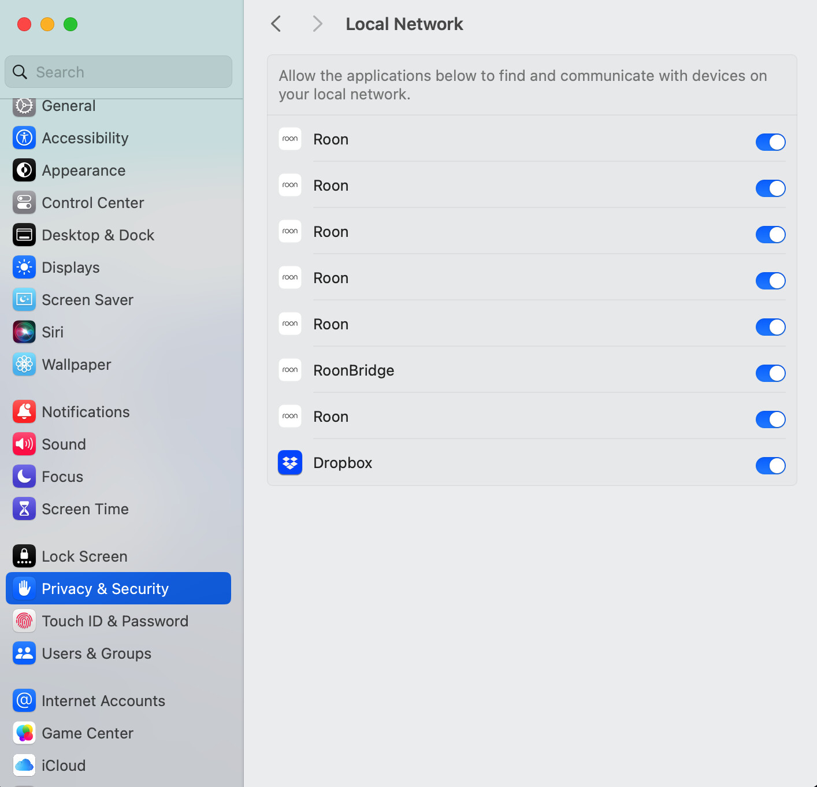The image size is (817, 787).
Task: Disable local network access for Dropbox
Action: click(x=770, y=466)
